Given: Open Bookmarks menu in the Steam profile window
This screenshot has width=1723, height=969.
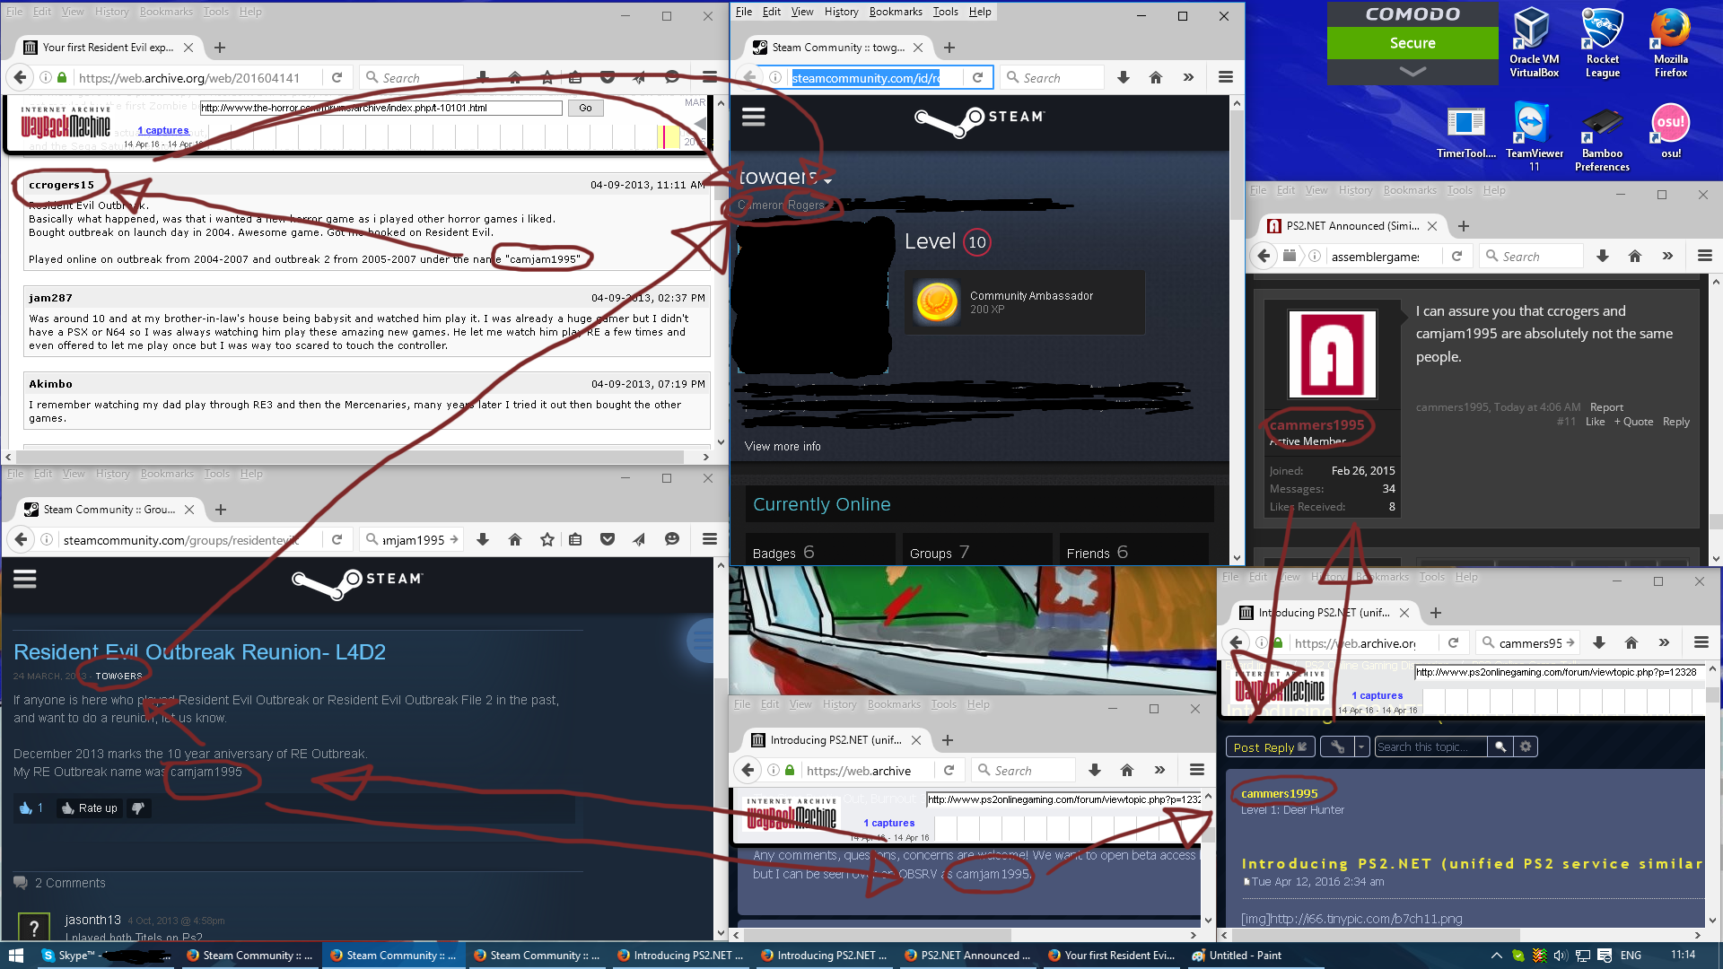Looking at the screenshot, I should (x=896, y=12).
